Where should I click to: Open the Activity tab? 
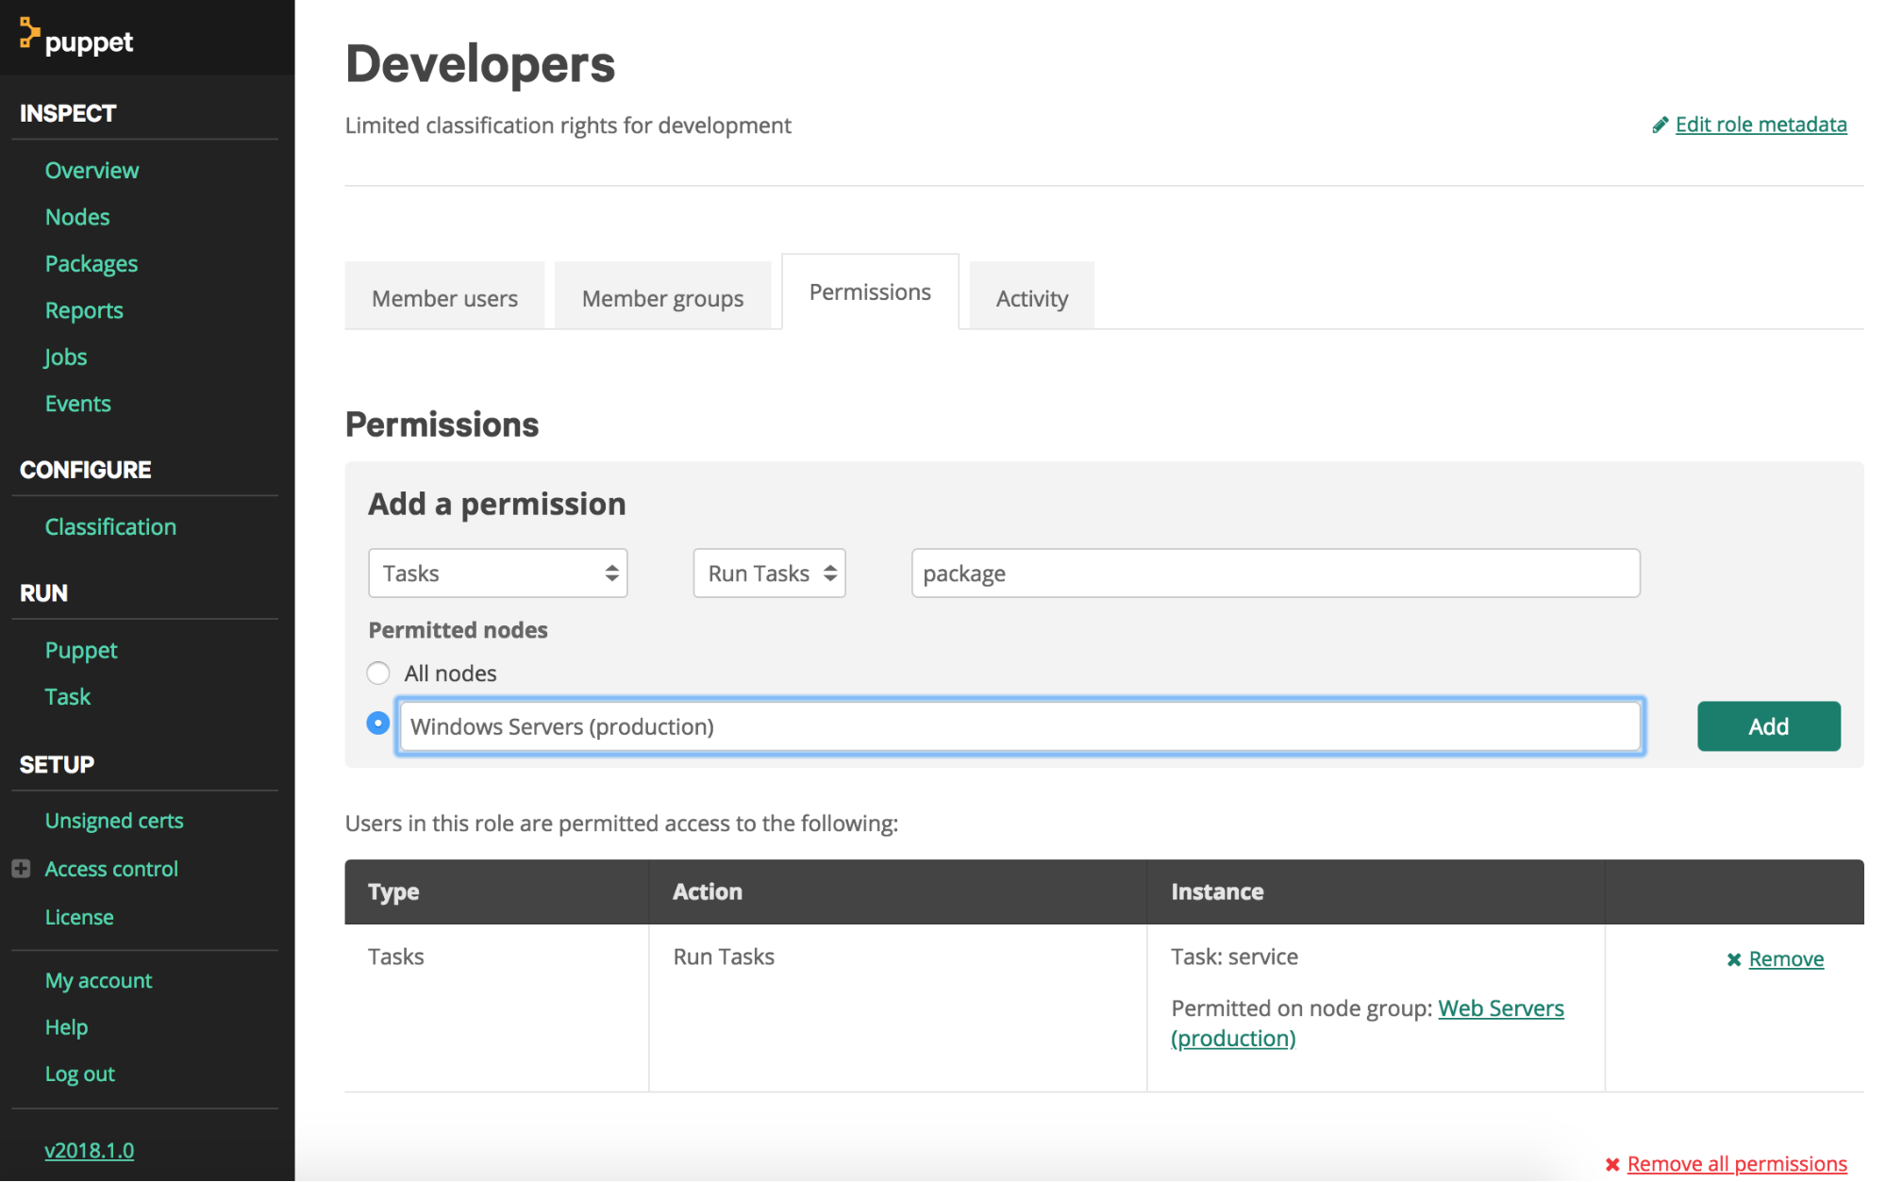[1031, 298]
